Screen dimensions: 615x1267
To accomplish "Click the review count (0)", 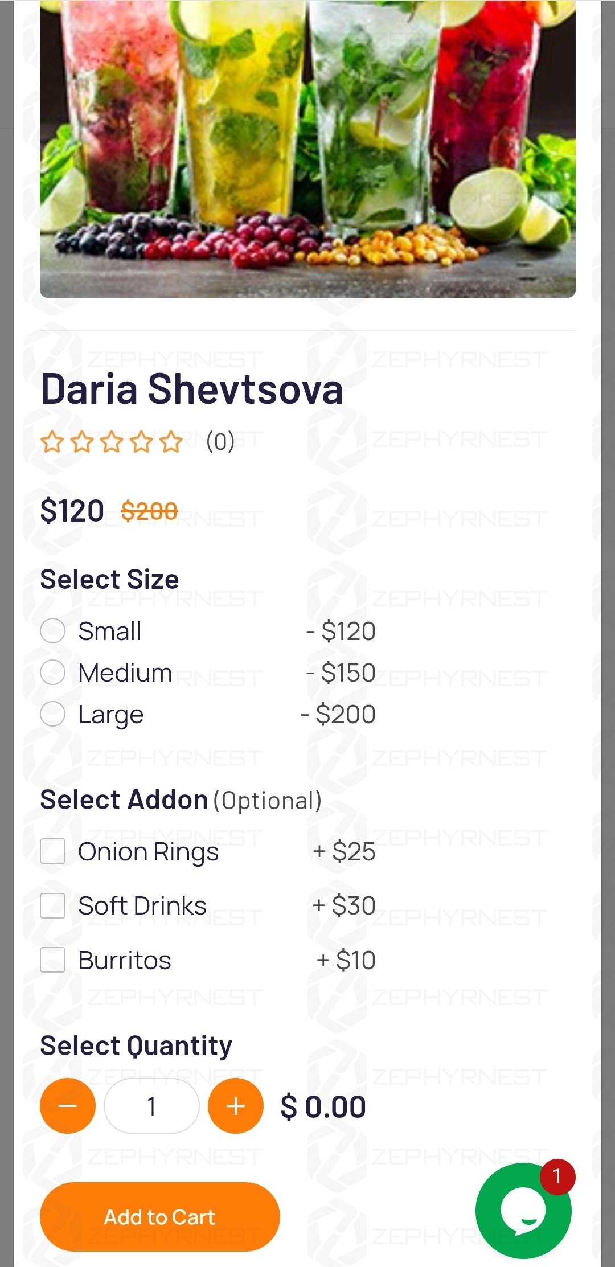I will click(220, 442).
